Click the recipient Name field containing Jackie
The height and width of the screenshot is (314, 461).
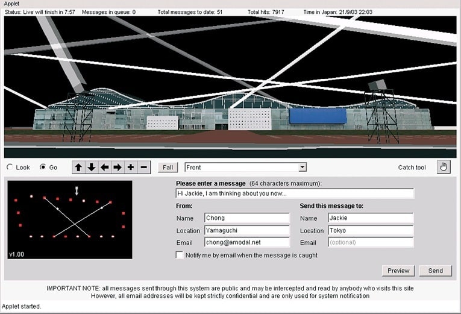[x=371, y=218]
